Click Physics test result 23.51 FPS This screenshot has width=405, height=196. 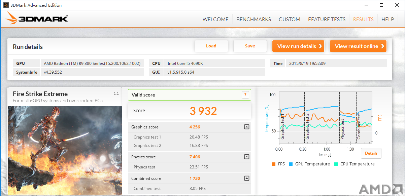pyautogui.click(x=199, y=167)
